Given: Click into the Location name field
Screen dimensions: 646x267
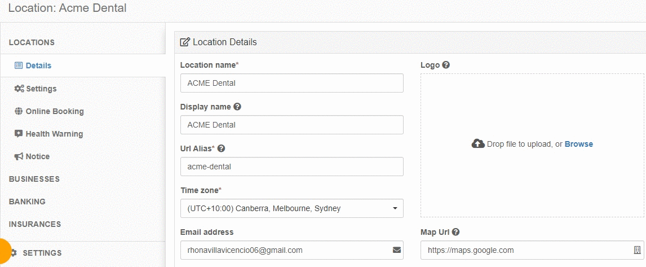Looking at the screenshot, I should click(x=291, y=83).
